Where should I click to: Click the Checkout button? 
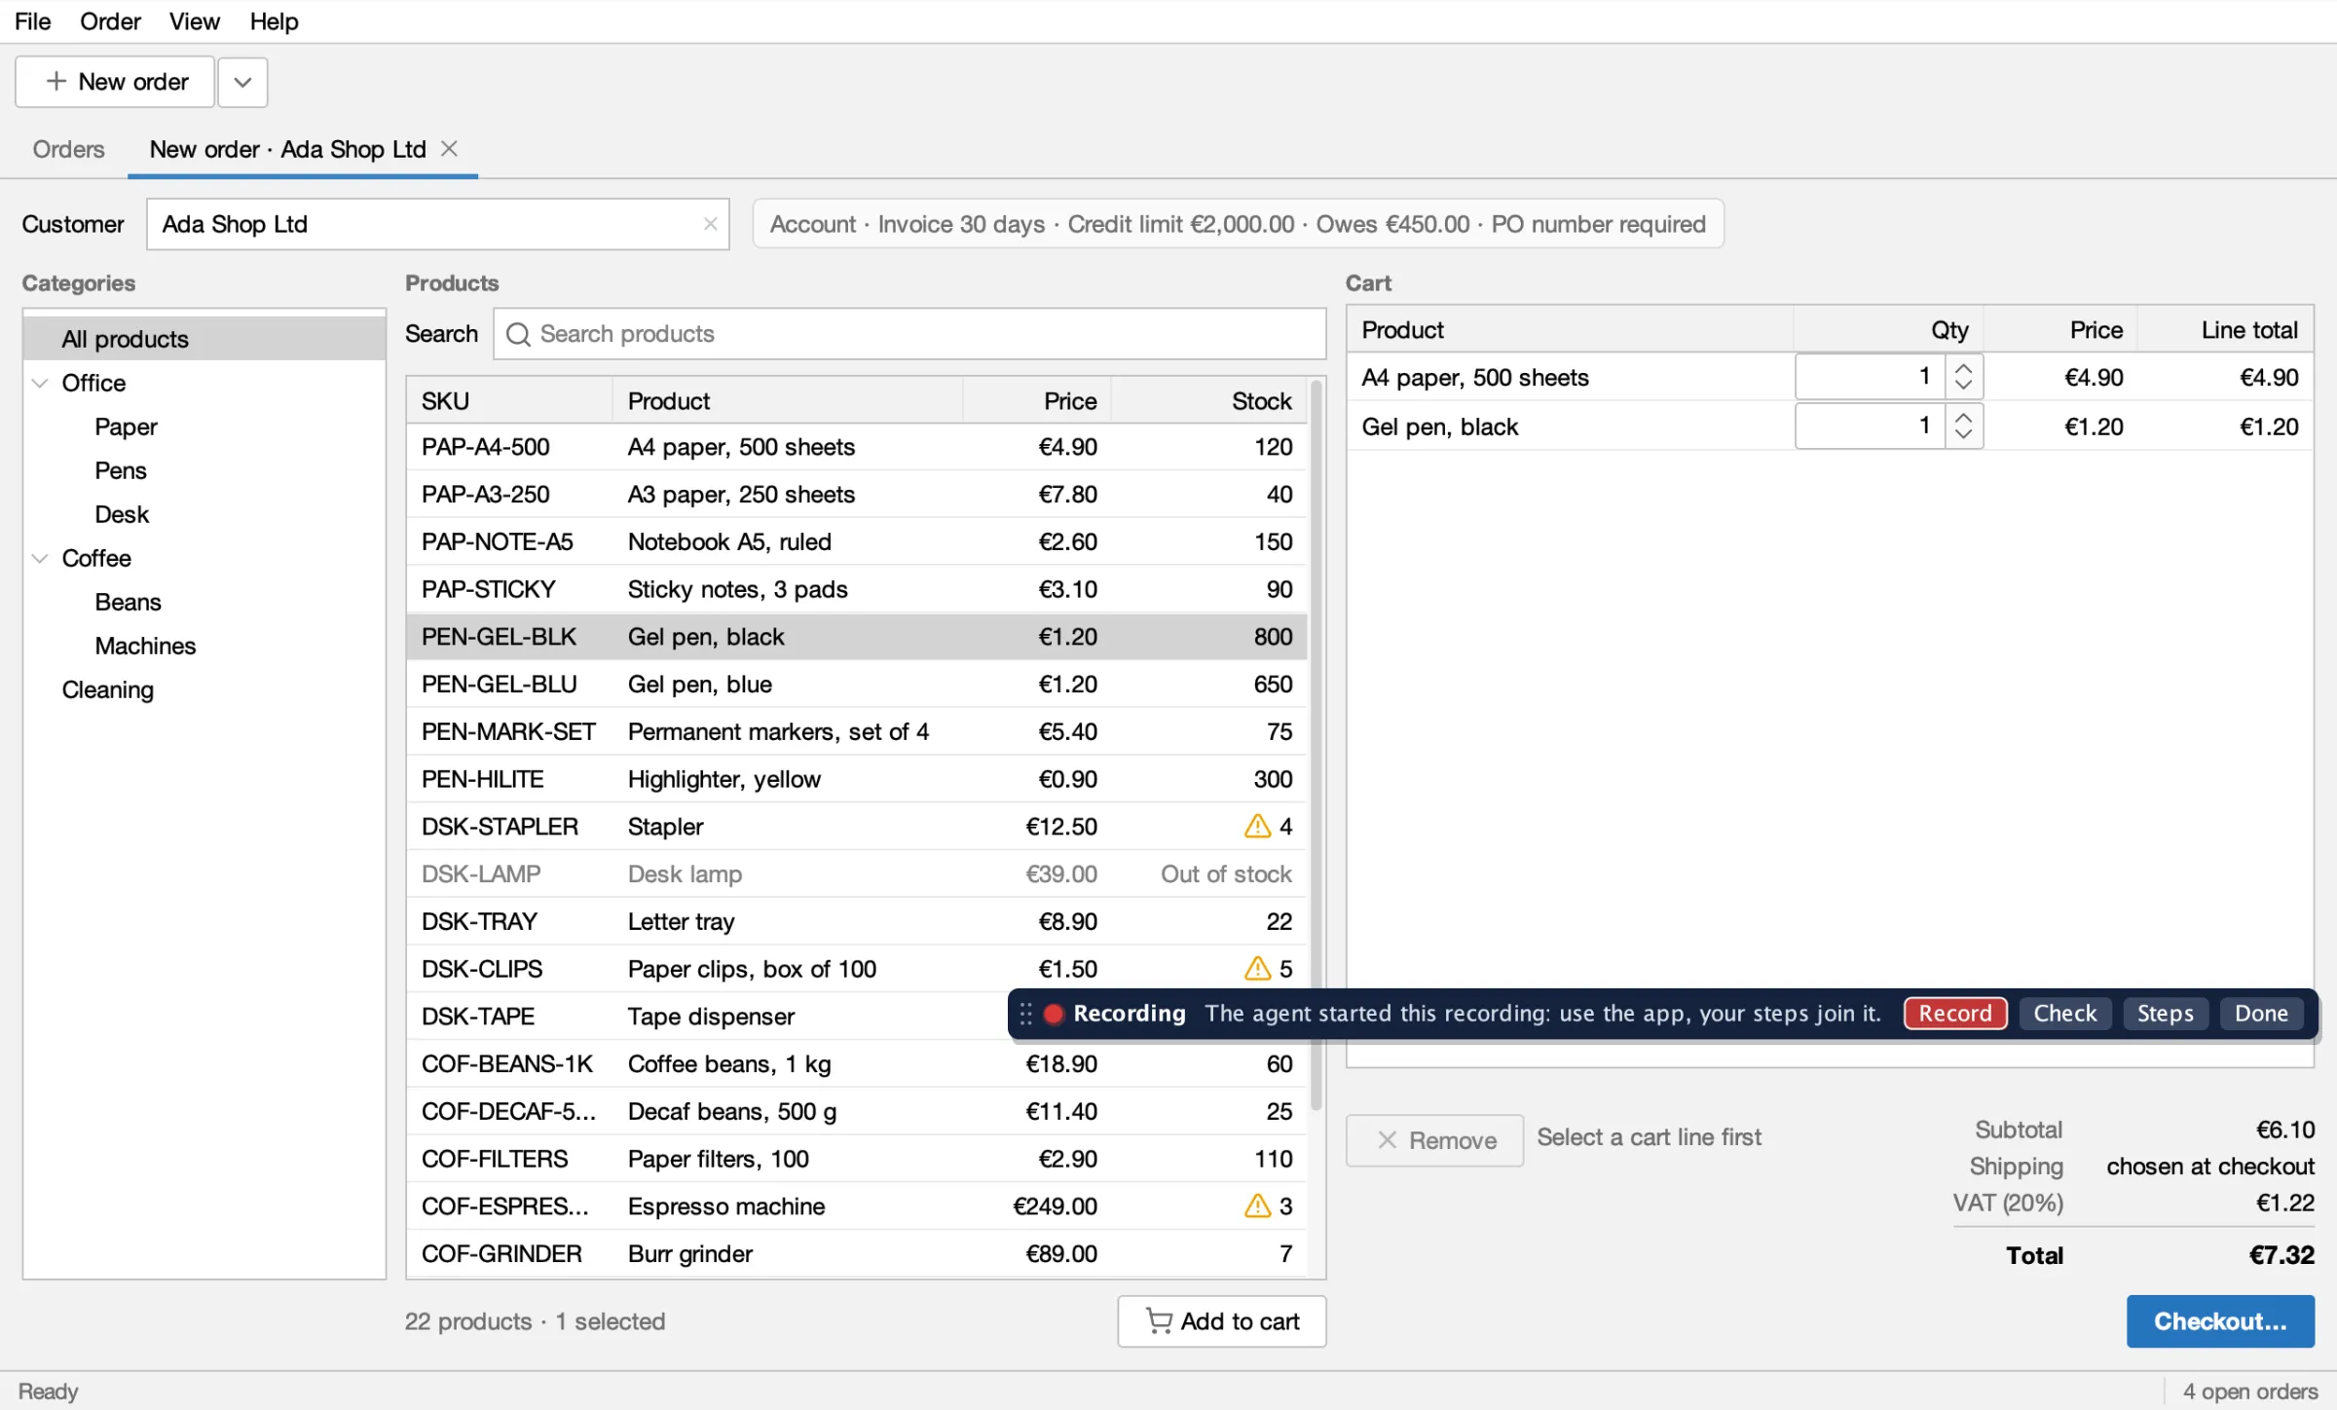tap(2220, 1321)
